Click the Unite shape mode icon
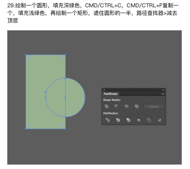 106,106
